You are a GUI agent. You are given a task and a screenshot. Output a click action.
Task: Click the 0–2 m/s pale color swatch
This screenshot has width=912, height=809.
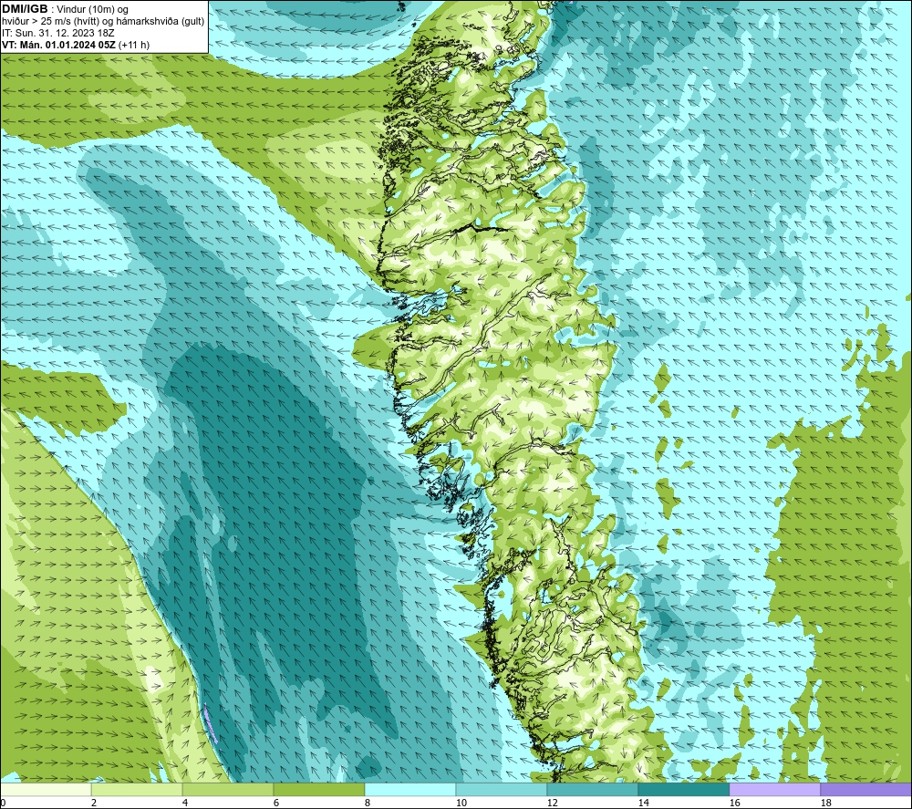pos(46,789)
